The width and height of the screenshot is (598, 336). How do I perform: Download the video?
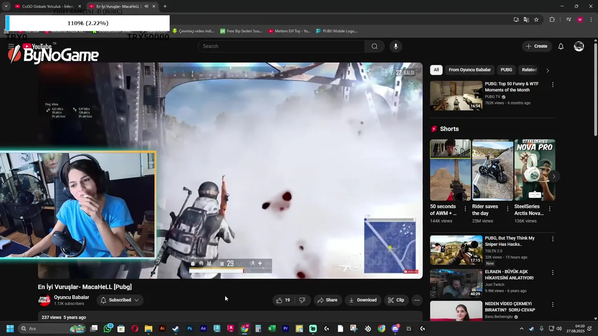(363, 300)
